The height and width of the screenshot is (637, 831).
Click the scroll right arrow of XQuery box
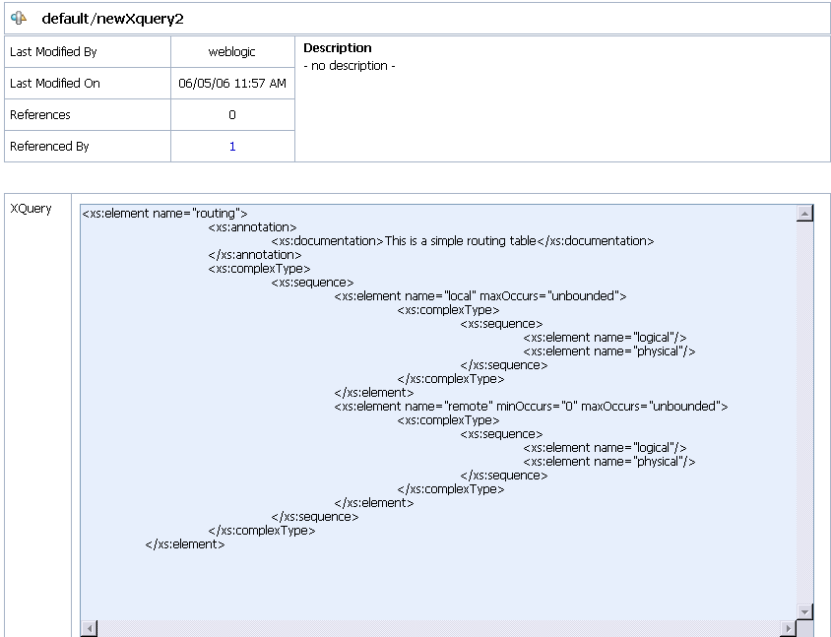[788, 628]
